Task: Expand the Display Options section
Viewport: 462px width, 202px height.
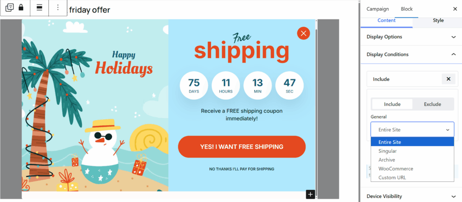Action: [453, 37]
